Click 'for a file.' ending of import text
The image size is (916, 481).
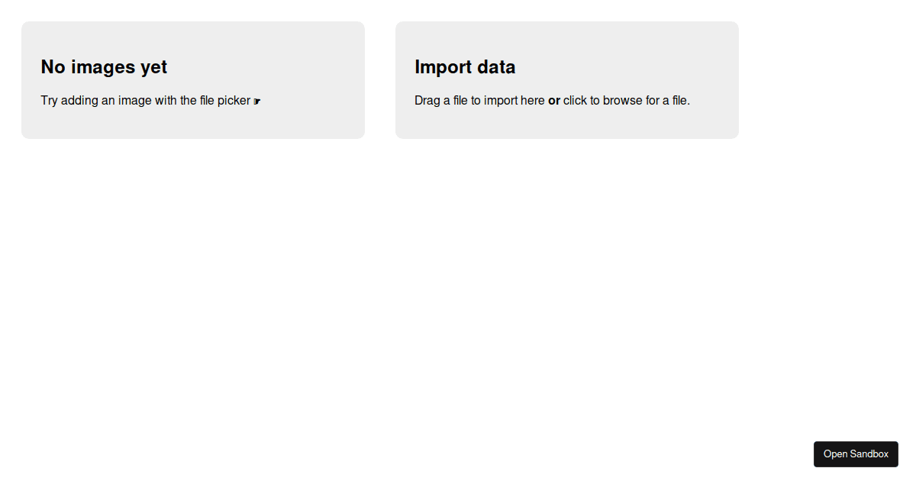click(x=668, y=101)
